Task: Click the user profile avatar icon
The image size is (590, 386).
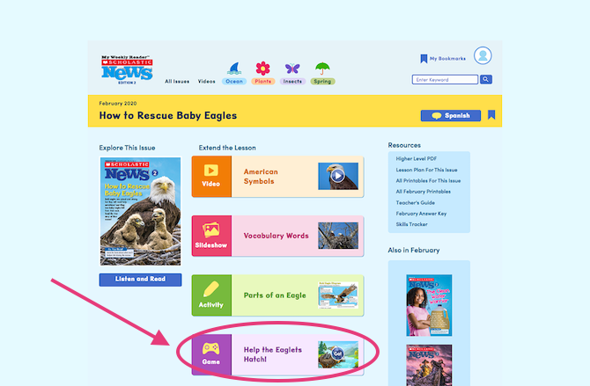Action: point(483,55)
